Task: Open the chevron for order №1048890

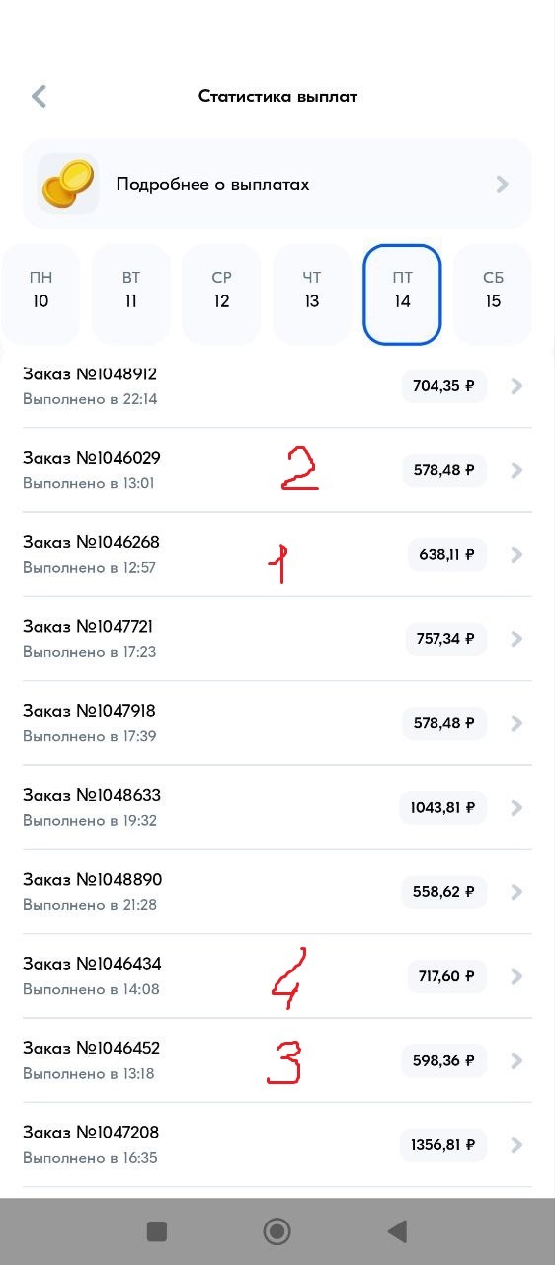Action: point(516,892)
